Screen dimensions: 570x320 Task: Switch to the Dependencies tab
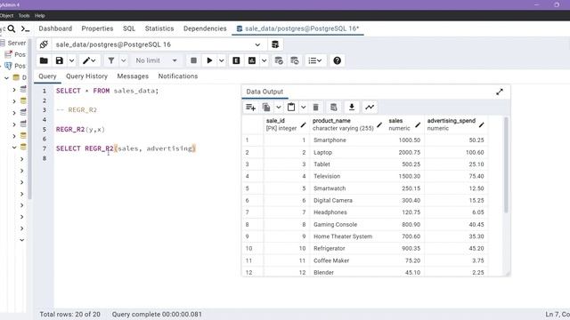205,28
